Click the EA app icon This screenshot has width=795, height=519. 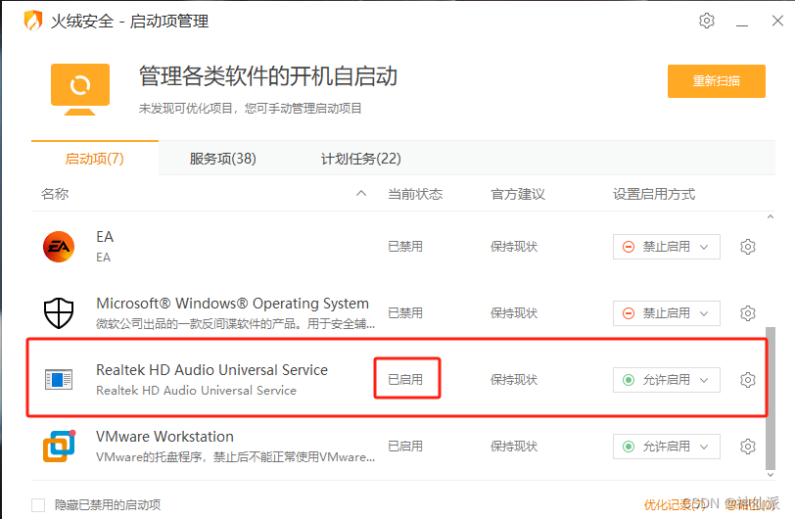click(59, 247)
